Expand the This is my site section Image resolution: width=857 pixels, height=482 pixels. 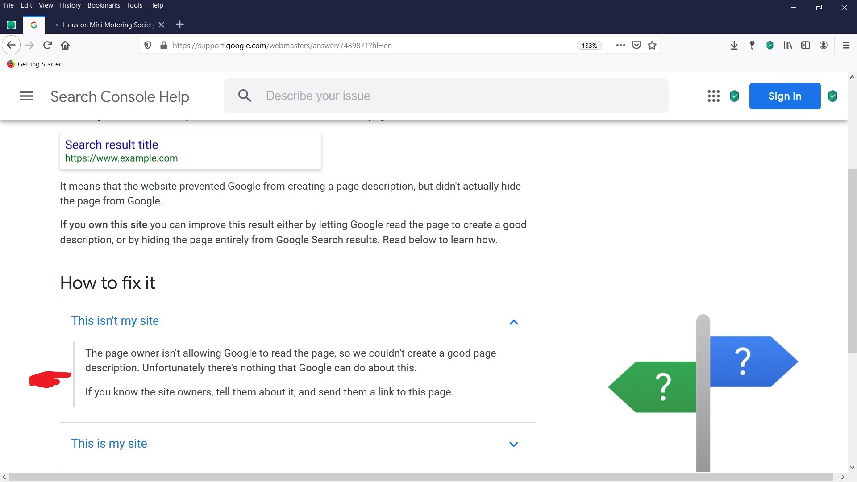coord(297,444)
